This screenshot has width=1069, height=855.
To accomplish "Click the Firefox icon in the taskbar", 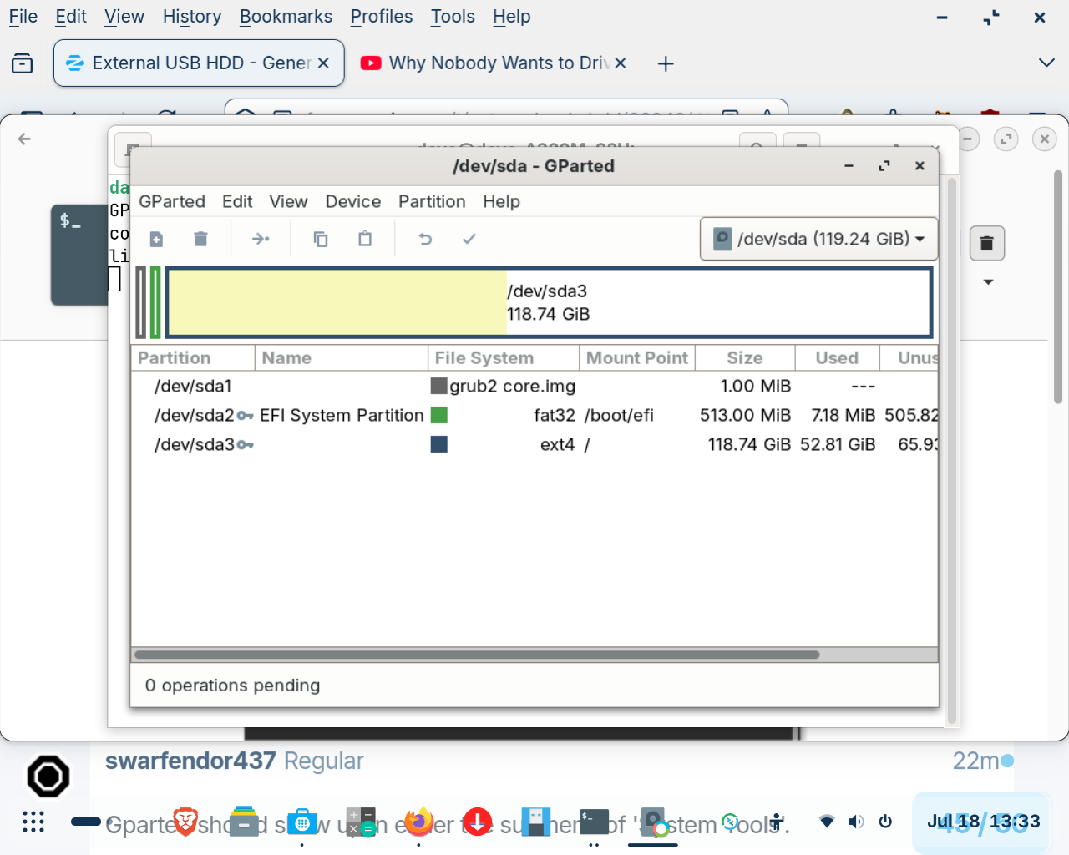I will [x=419, y=822].
